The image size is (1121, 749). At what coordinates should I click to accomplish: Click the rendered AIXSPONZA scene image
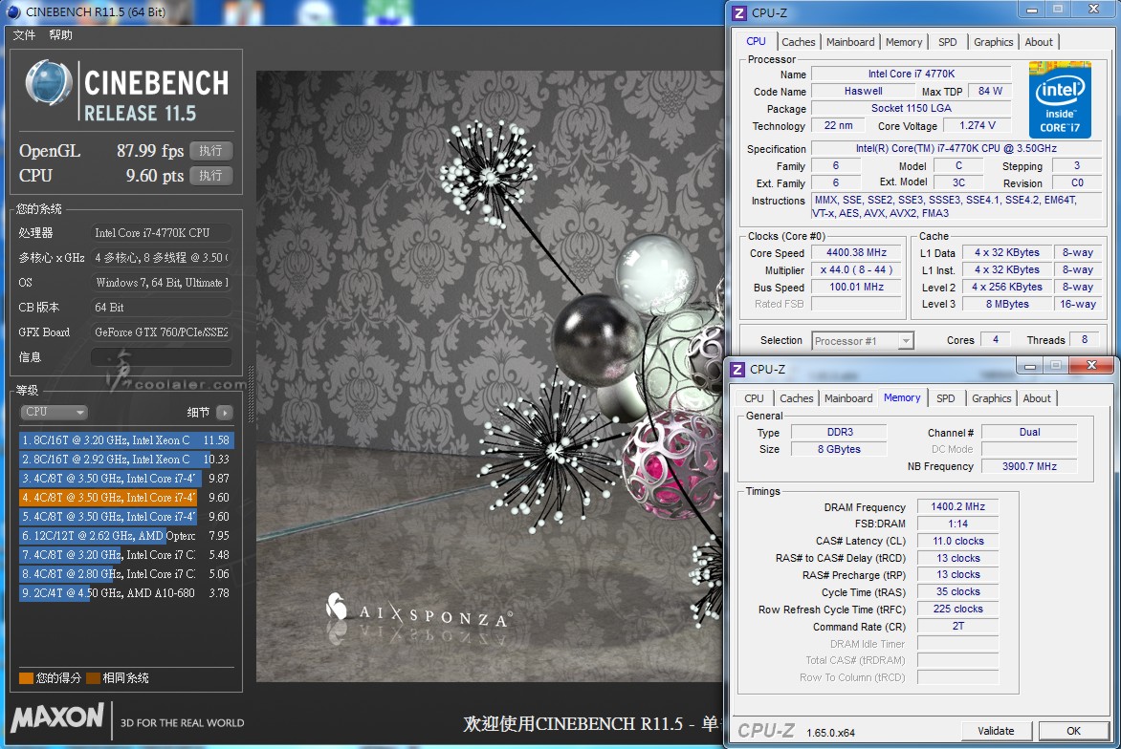[489, 375]
